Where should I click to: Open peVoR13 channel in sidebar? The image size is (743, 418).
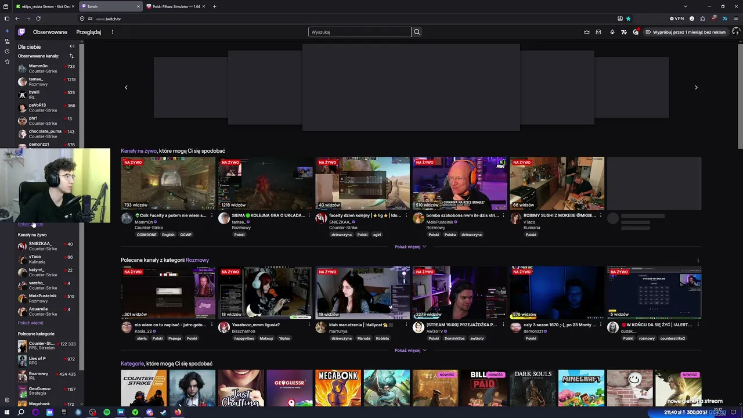tap(46, 108)
